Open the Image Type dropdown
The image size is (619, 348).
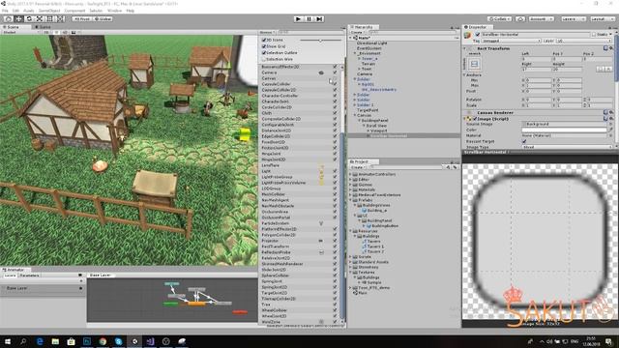(567, 147)
